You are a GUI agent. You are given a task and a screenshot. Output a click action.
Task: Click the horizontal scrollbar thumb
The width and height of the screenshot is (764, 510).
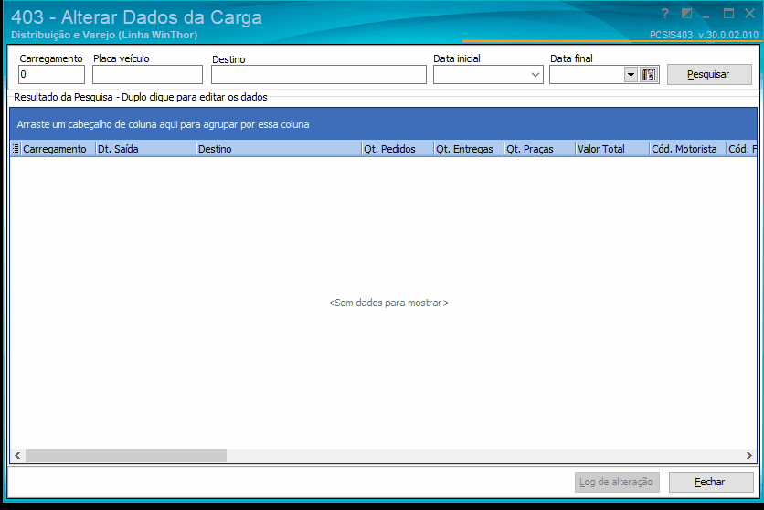(126, 455)
